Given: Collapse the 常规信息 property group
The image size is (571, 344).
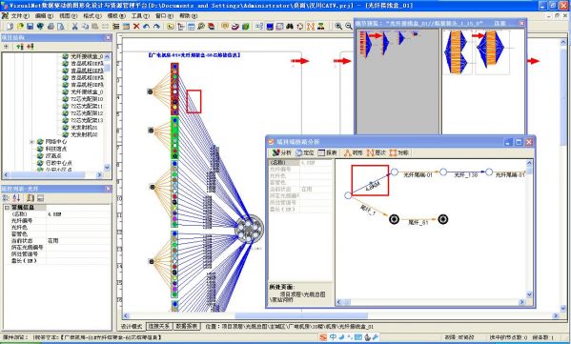Looking at the screenshot, I should click(7, 207).
